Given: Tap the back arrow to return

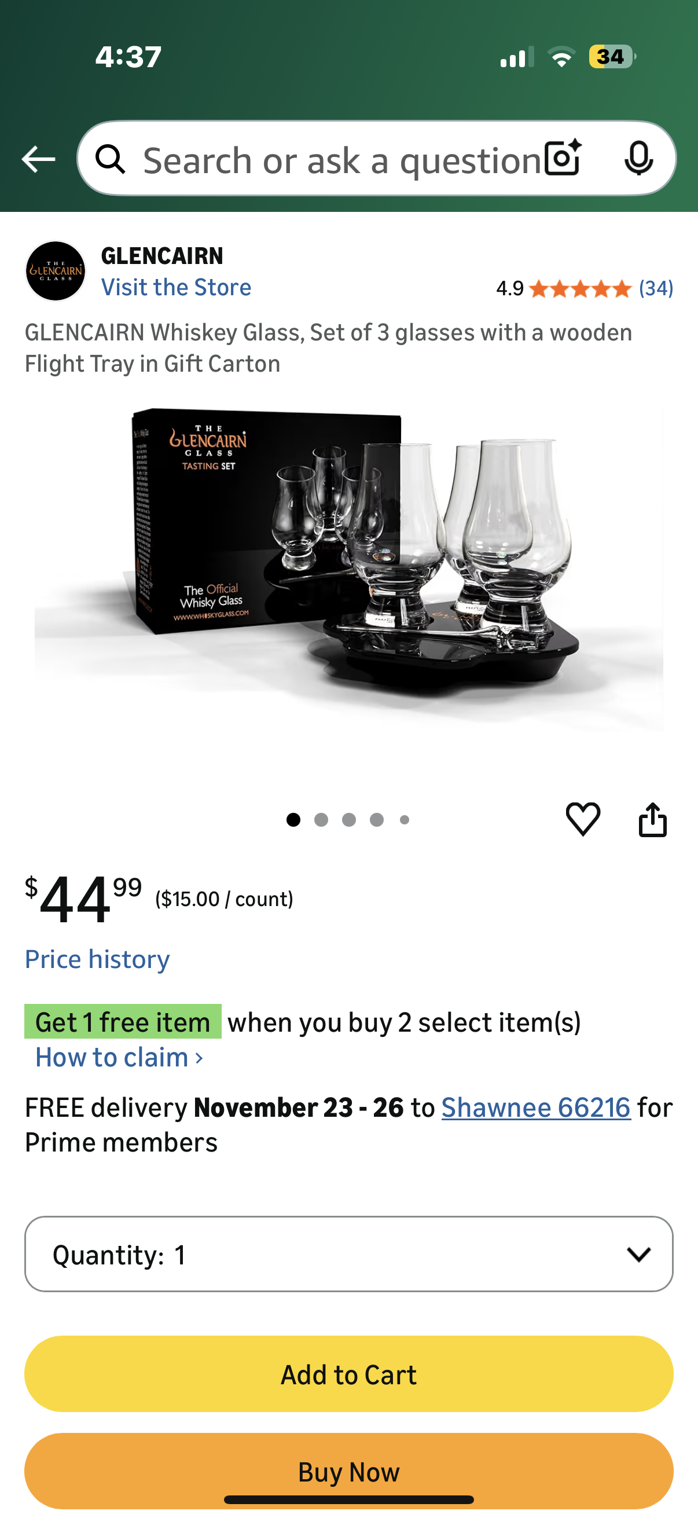Looking at the screenshot, I should tap(38, 160).
